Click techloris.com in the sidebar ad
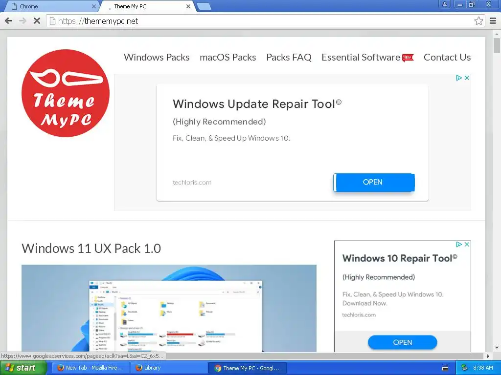Screen dimensions: 501x375 pos(359,315)
